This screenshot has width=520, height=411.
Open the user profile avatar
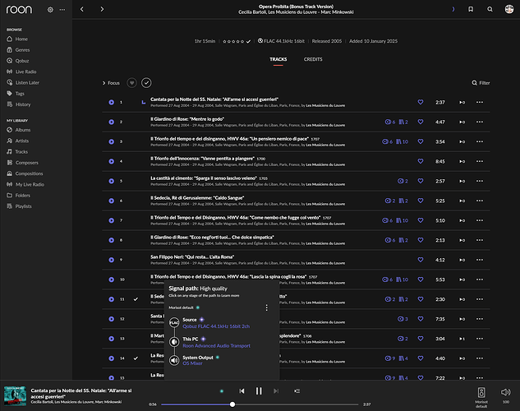tap(509, 9)
